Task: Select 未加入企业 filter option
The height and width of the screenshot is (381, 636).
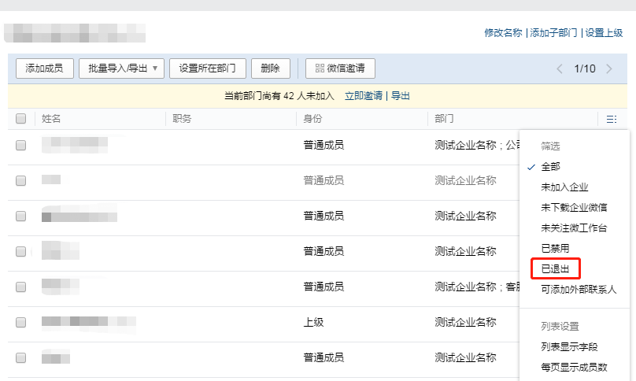Action: click(x=564, y=187)
